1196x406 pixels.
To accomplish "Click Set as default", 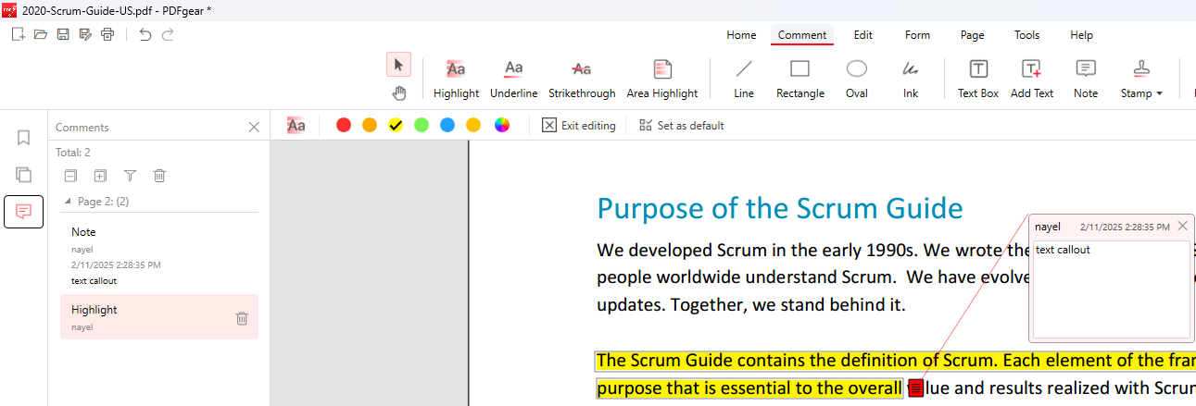I will click(682, 125).
